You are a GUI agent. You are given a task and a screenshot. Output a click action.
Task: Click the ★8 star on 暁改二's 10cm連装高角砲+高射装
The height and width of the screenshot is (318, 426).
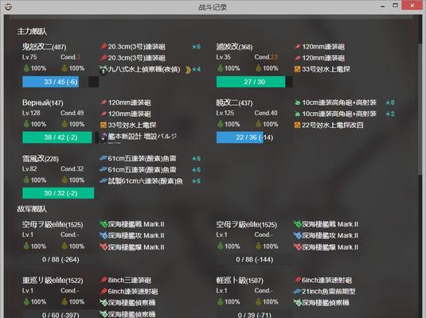click(x=390, y=103)
